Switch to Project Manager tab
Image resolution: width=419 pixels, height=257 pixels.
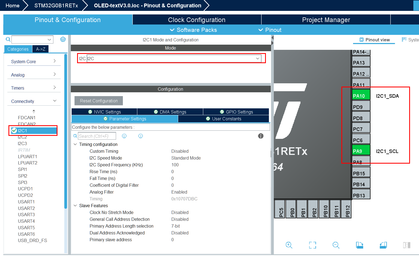tap(326, 20)
